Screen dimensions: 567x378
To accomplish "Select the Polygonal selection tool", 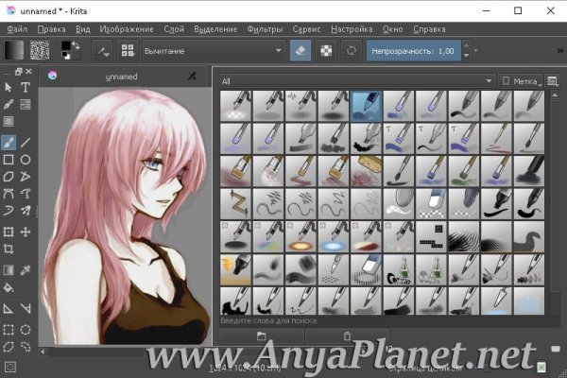I will (8, 347).
